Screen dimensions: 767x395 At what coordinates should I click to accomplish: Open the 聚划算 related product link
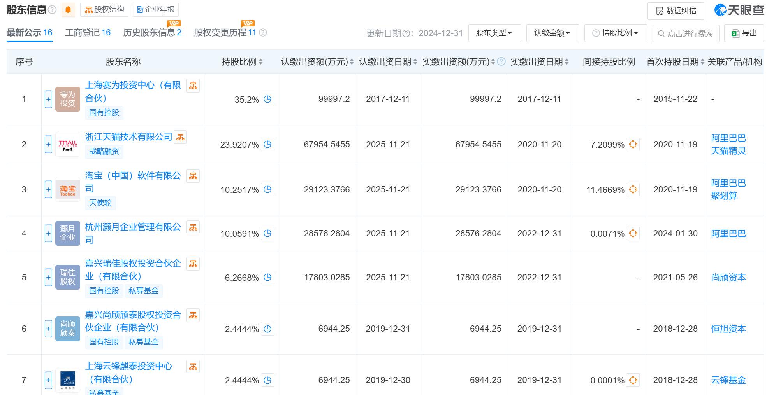[724, 196]
